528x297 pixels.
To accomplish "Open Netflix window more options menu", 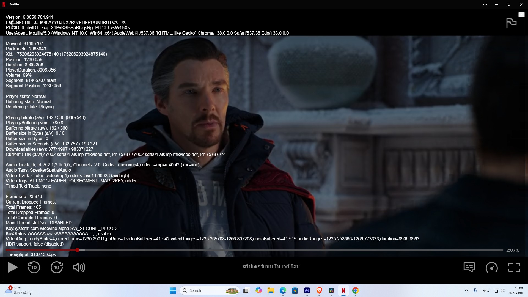I will pos(485,4).
